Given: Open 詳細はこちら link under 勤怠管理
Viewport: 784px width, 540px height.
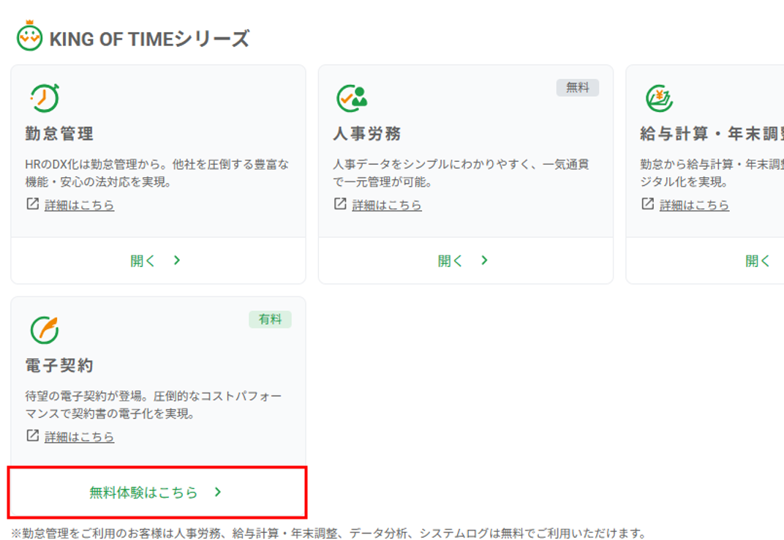Looking at the screenshot, I should (x=80, y=205).
